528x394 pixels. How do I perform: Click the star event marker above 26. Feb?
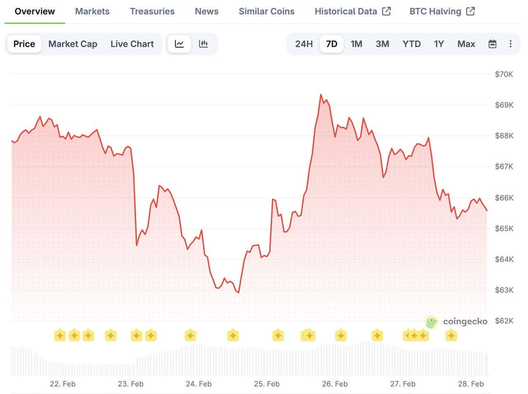[x=341, y=335]
